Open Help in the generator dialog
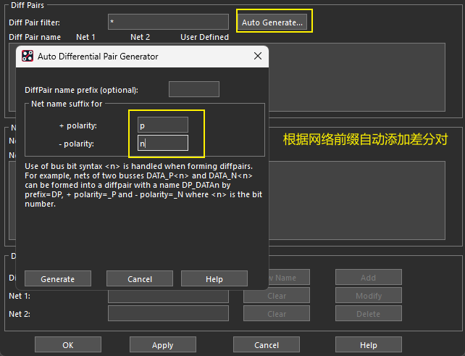This screenshot has height=356, width=465. (214, 279)
